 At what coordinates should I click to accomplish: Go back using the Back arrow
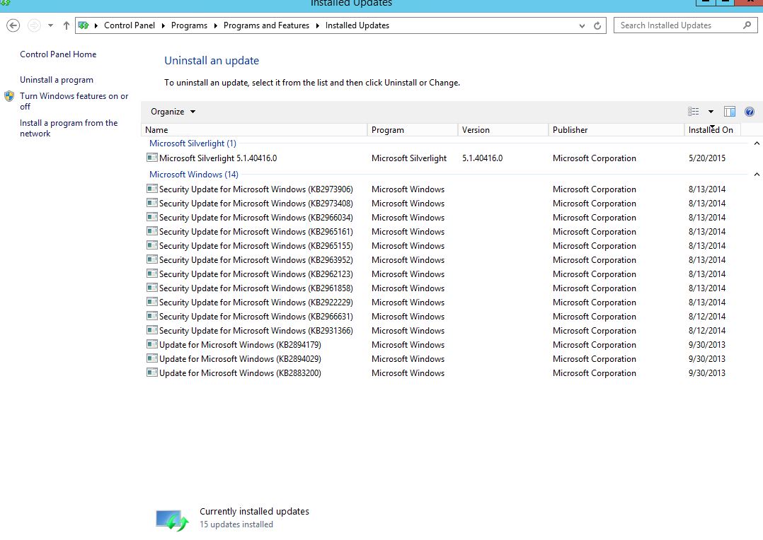13,25
